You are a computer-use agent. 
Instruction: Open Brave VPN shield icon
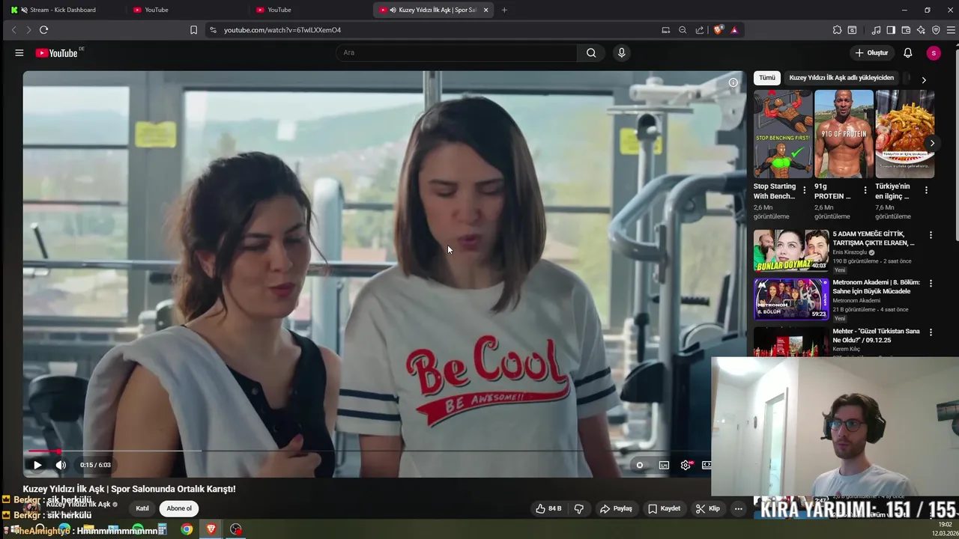tap(936, 30)
